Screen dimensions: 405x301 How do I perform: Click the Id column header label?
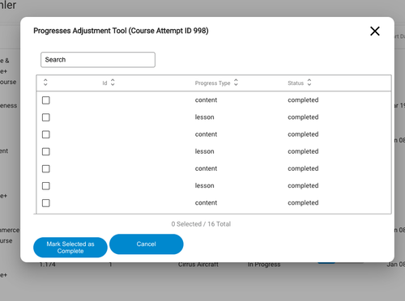pyautogui.click(x=104, y=83)
